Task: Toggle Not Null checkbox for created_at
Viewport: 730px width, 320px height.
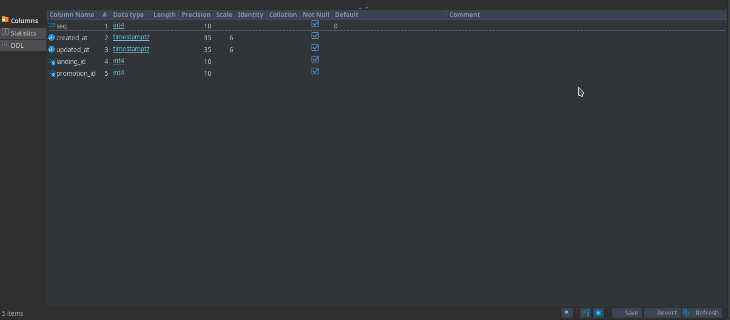Action: coord(315,36)
